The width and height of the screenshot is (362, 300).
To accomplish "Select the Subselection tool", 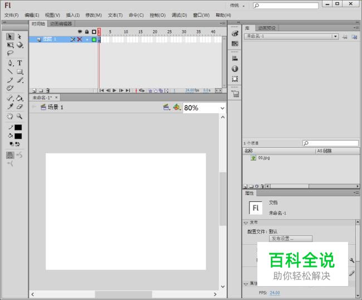I will coord(19,36).
